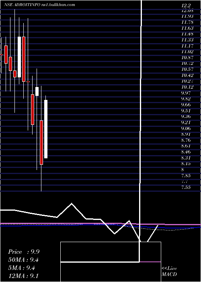Image resolution: width=201 pixels, height=282 pixels.
Task: Click the 8.76 axis value
Action: click(x=186, y=140)
